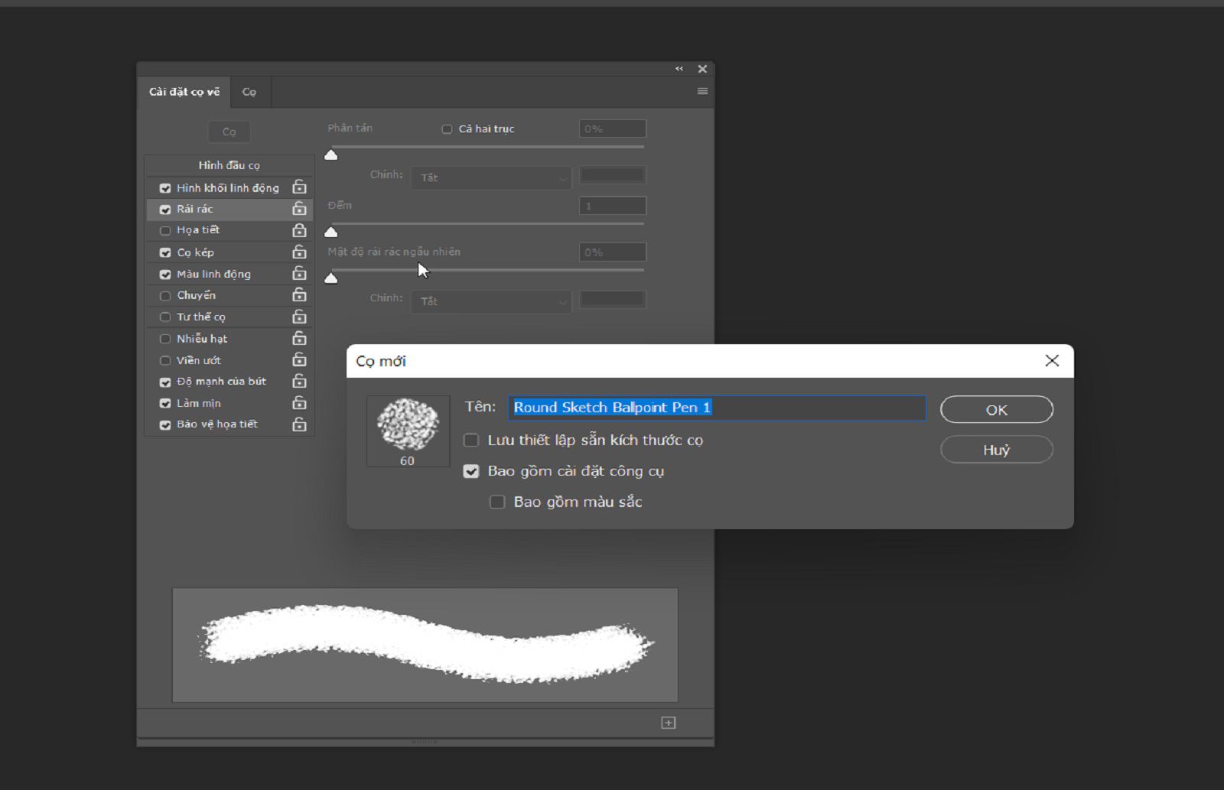Enable Chuyển checkbox
1224x790 pixels.
click(165, 295)
